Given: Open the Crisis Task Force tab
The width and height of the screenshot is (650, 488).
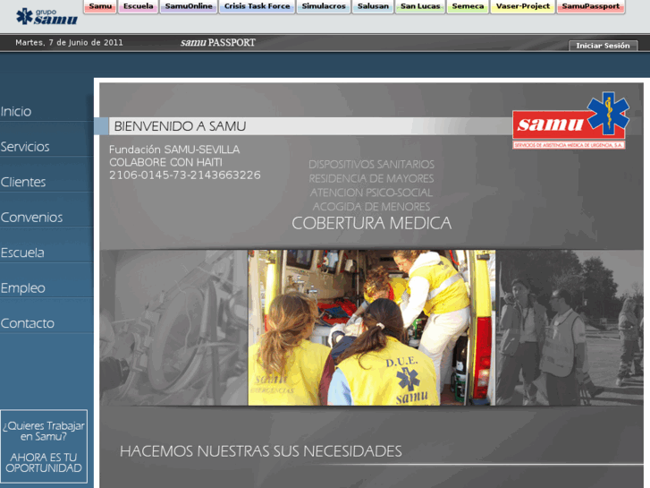Looking at the screenshot, I should [257, 6].
